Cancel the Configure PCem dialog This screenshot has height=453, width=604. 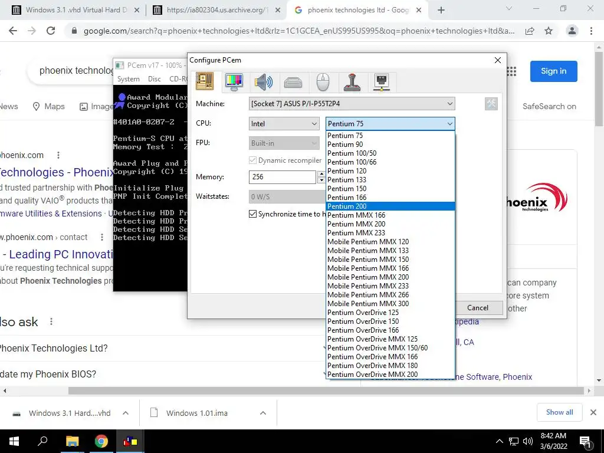click(x=478, y=307)
